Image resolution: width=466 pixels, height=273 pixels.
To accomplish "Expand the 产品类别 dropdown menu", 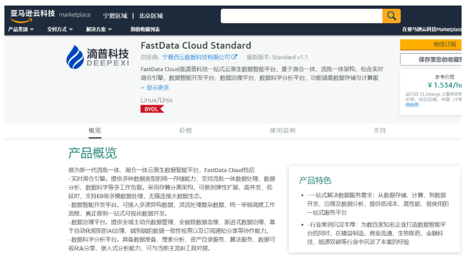I will [21, 29].
